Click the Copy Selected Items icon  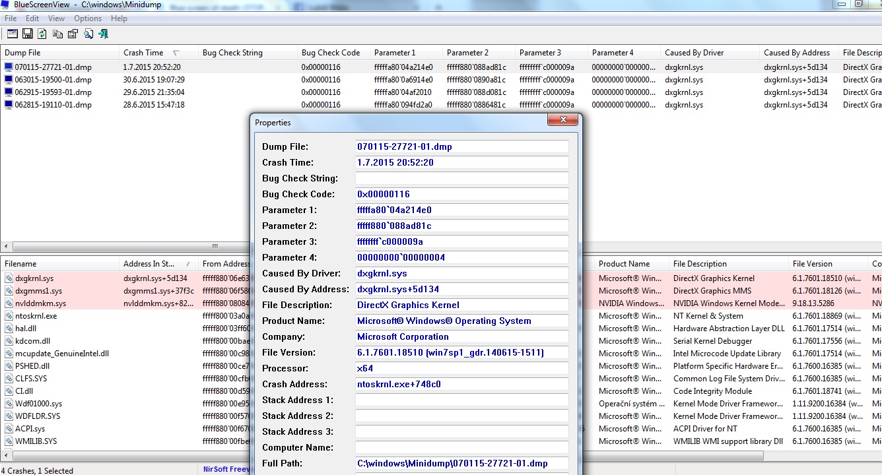pos(58,34)
